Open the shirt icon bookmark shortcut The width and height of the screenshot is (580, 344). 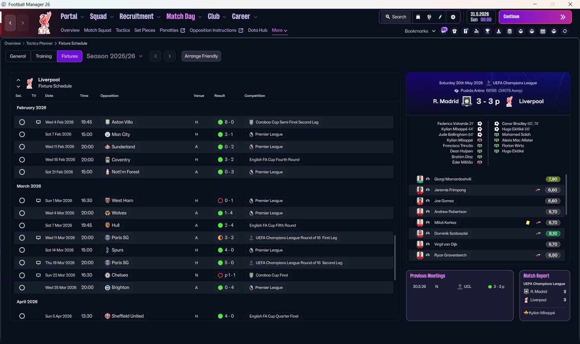click(x=454, y=31)
